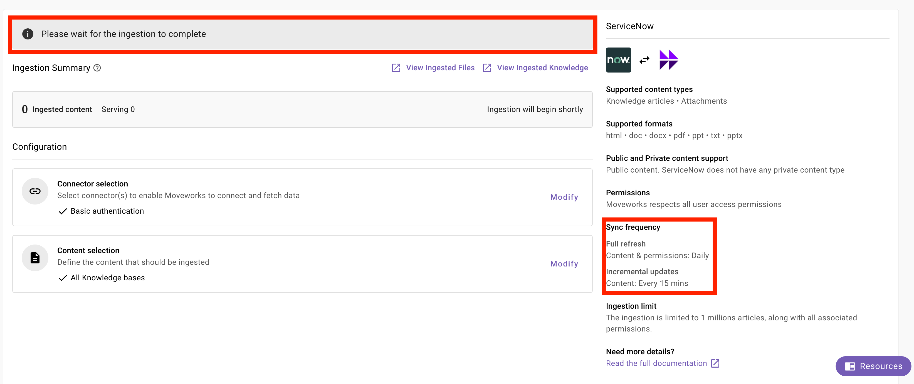Click the info icon in ingestion banner
The width and height of the screenshot is (914, 384).
[28, 34]
